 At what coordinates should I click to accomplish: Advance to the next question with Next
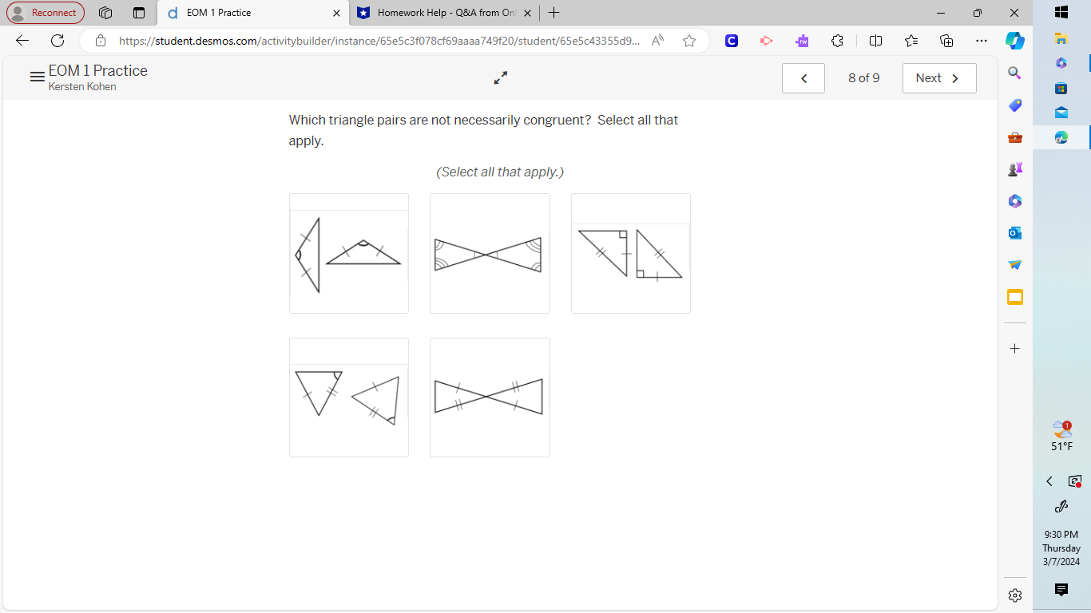click(x=939, y=77)
